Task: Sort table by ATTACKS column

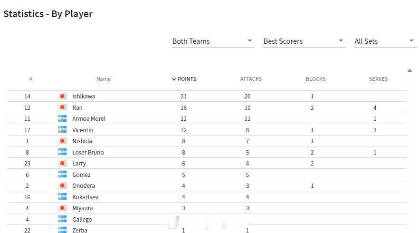Action: click(x=251, y=79)
